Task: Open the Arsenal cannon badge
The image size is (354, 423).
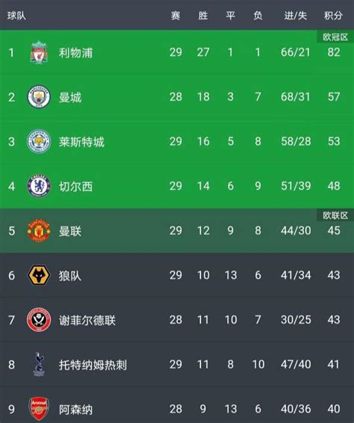Action: pos(39,409)
